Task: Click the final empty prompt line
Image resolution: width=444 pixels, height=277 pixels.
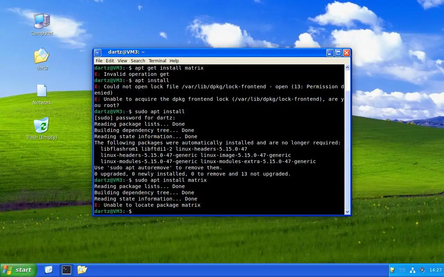Action: pyautogui.click(x=113, y=211)
